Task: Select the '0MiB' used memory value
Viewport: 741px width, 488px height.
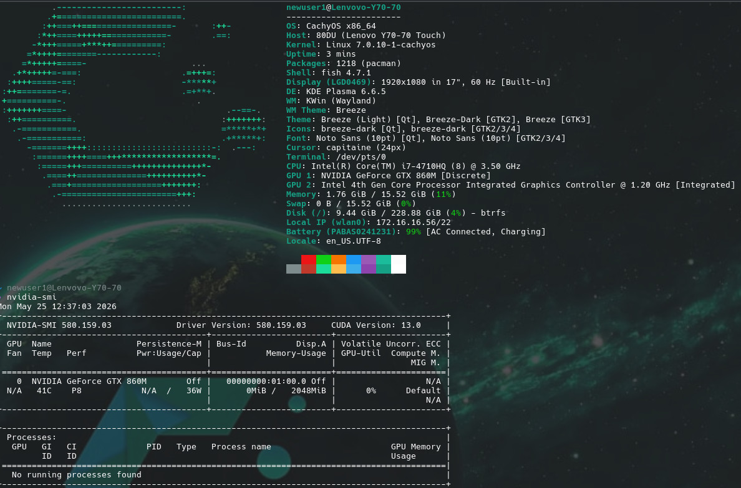Action: tap(256, 391)
